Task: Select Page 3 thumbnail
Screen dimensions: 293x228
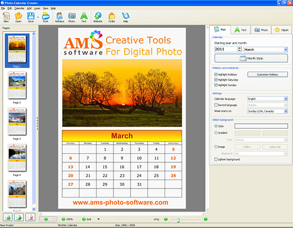Action: 17,121
